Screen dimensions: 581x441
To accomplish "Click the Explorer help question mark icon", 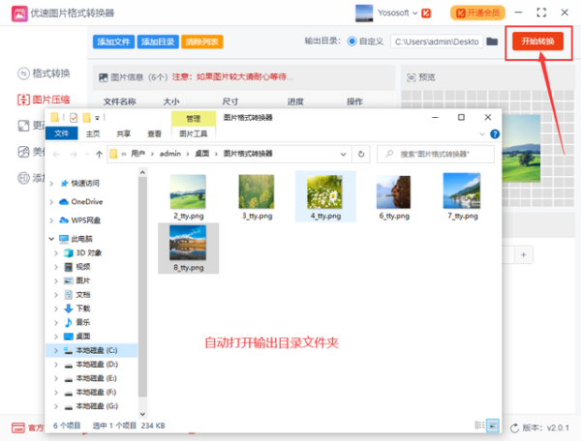I will pyautogui.click(x=495, y=134).
